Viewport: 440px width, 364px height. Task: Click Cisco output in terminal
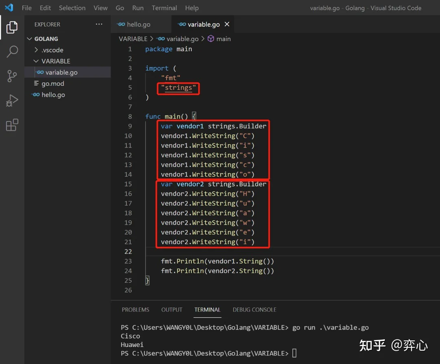coord(130,336)
